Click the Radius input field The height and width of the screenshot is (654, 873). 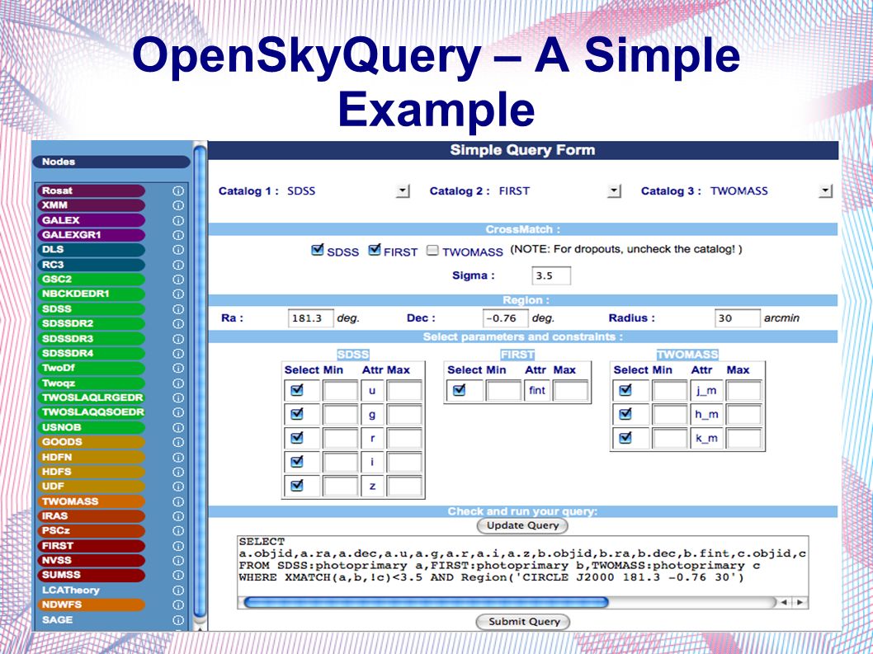(x=737, y=318)
